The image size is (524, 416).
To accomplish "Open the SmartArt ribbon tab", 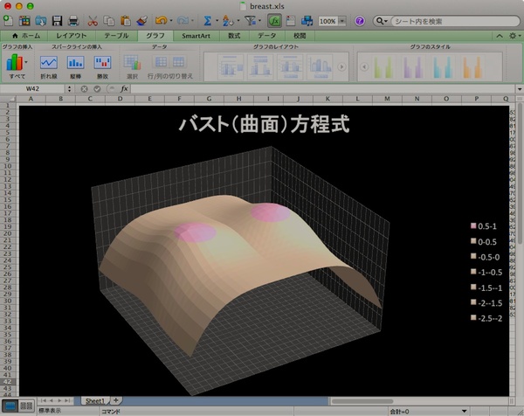I will point(196,36).
